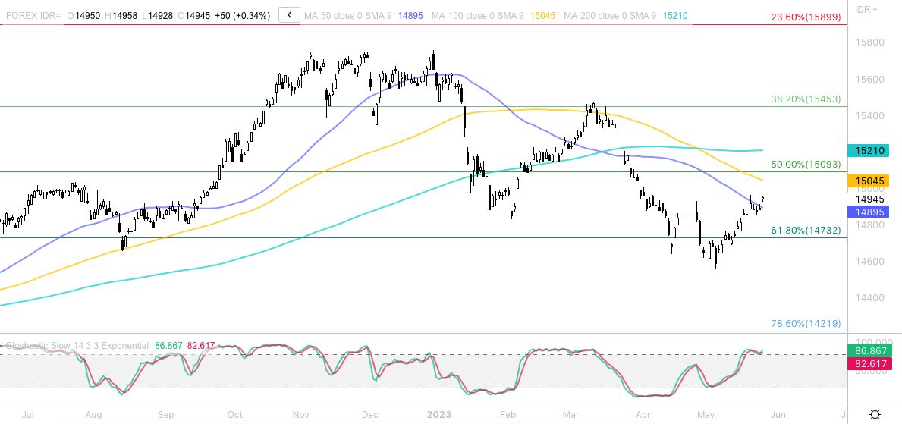Open chart settings gear icon
This screenshot has height=424, width=902.
[875, 414]
